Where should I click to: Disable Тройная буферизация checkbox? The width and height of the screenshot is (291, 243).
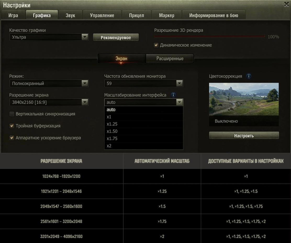point(12,126)
